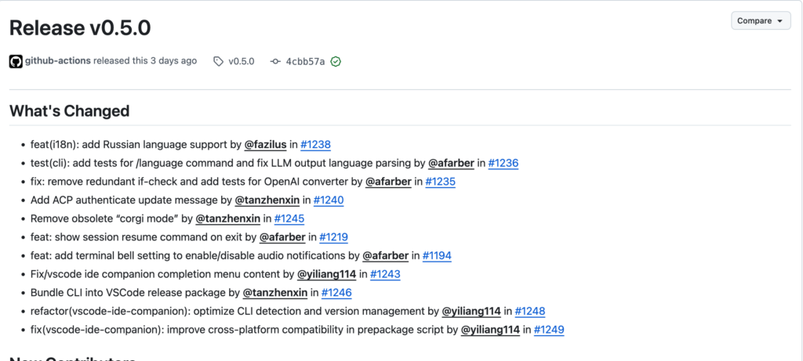Open pull request #1249
This screenshot has height=361, width=803.
point(549,330)
